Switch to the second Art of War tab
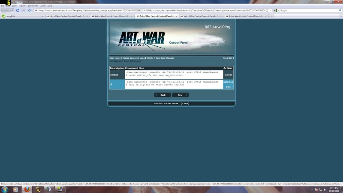Image resolution: width=343 pixels, height=193 pixels. click(112, 16)
